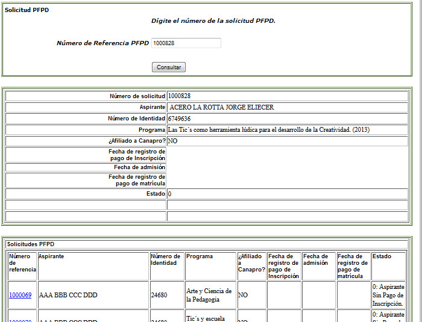Click the 'Estado' row label in details
422x322 pixels.
point(156,194)
